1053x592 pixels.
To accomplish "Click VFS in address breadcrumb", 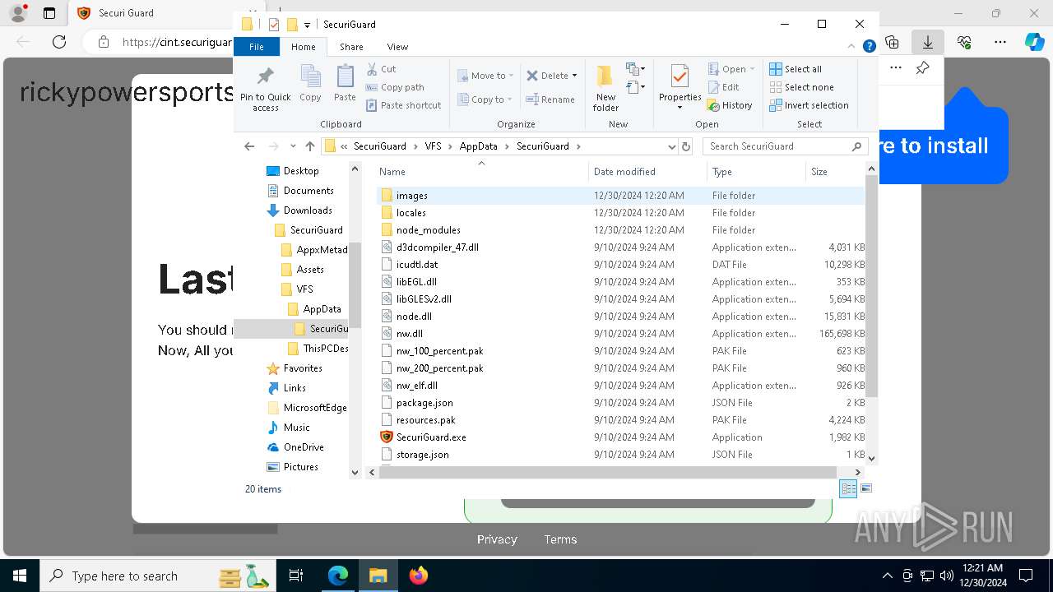I will coord(433,146).
